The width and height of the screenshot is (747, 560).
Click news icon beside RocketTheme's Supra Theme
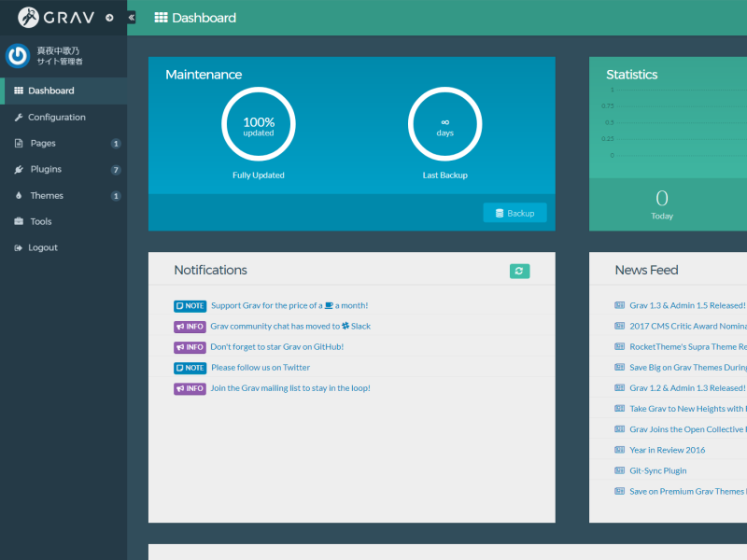point(619,346)
